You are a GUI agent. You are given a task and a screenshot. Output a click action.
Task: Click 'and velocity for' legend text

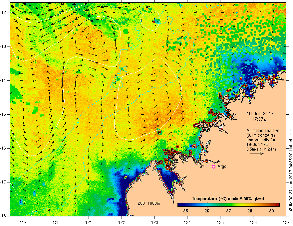261,140
